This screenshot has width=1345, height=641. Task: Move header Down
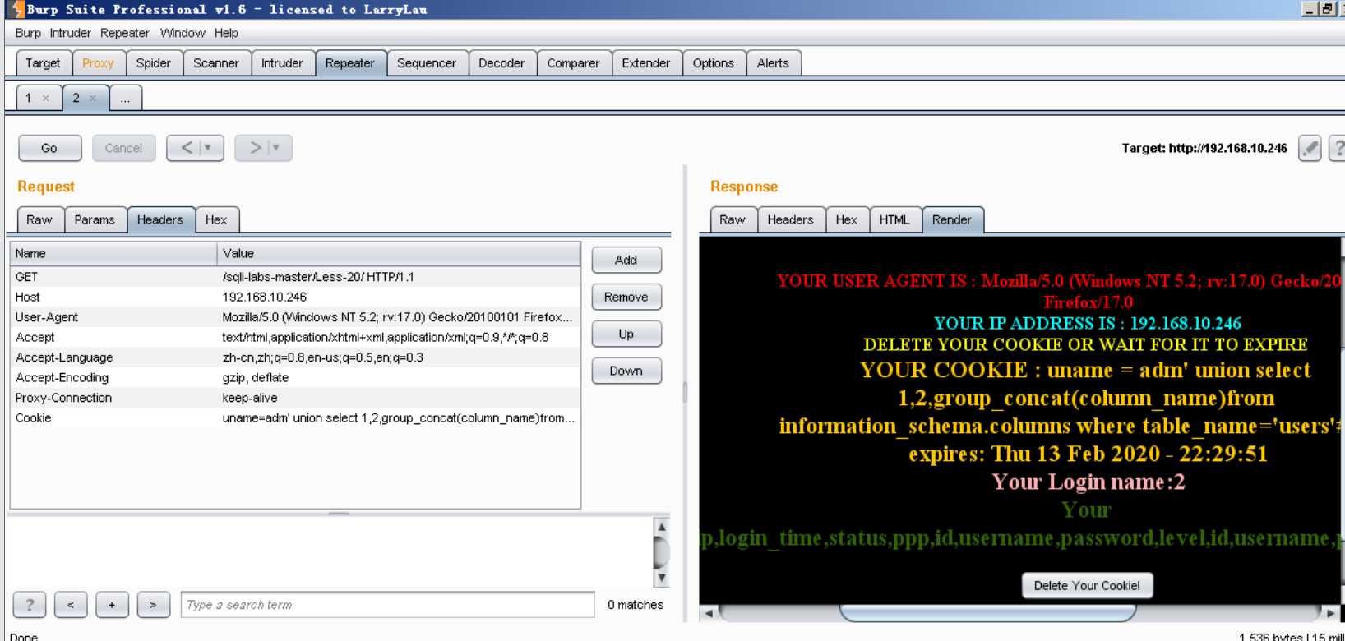(626, 371)
